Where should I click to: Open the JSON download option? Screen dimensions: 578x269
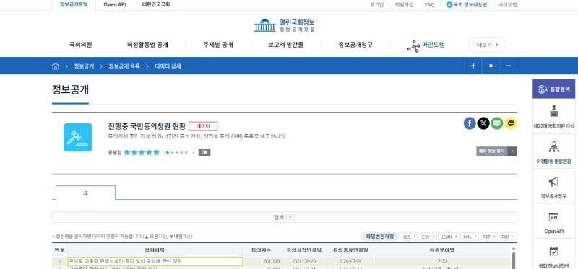pos(449,237)
